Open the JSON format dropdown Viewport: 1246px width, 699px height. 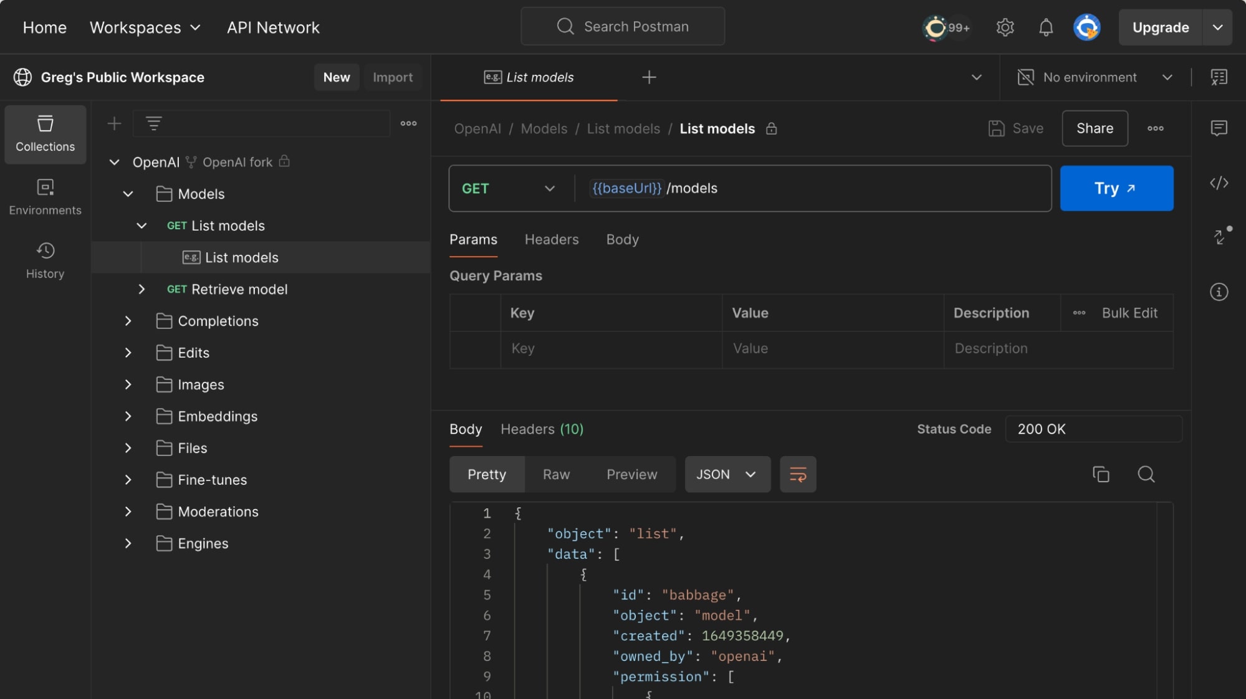point(727,475)
